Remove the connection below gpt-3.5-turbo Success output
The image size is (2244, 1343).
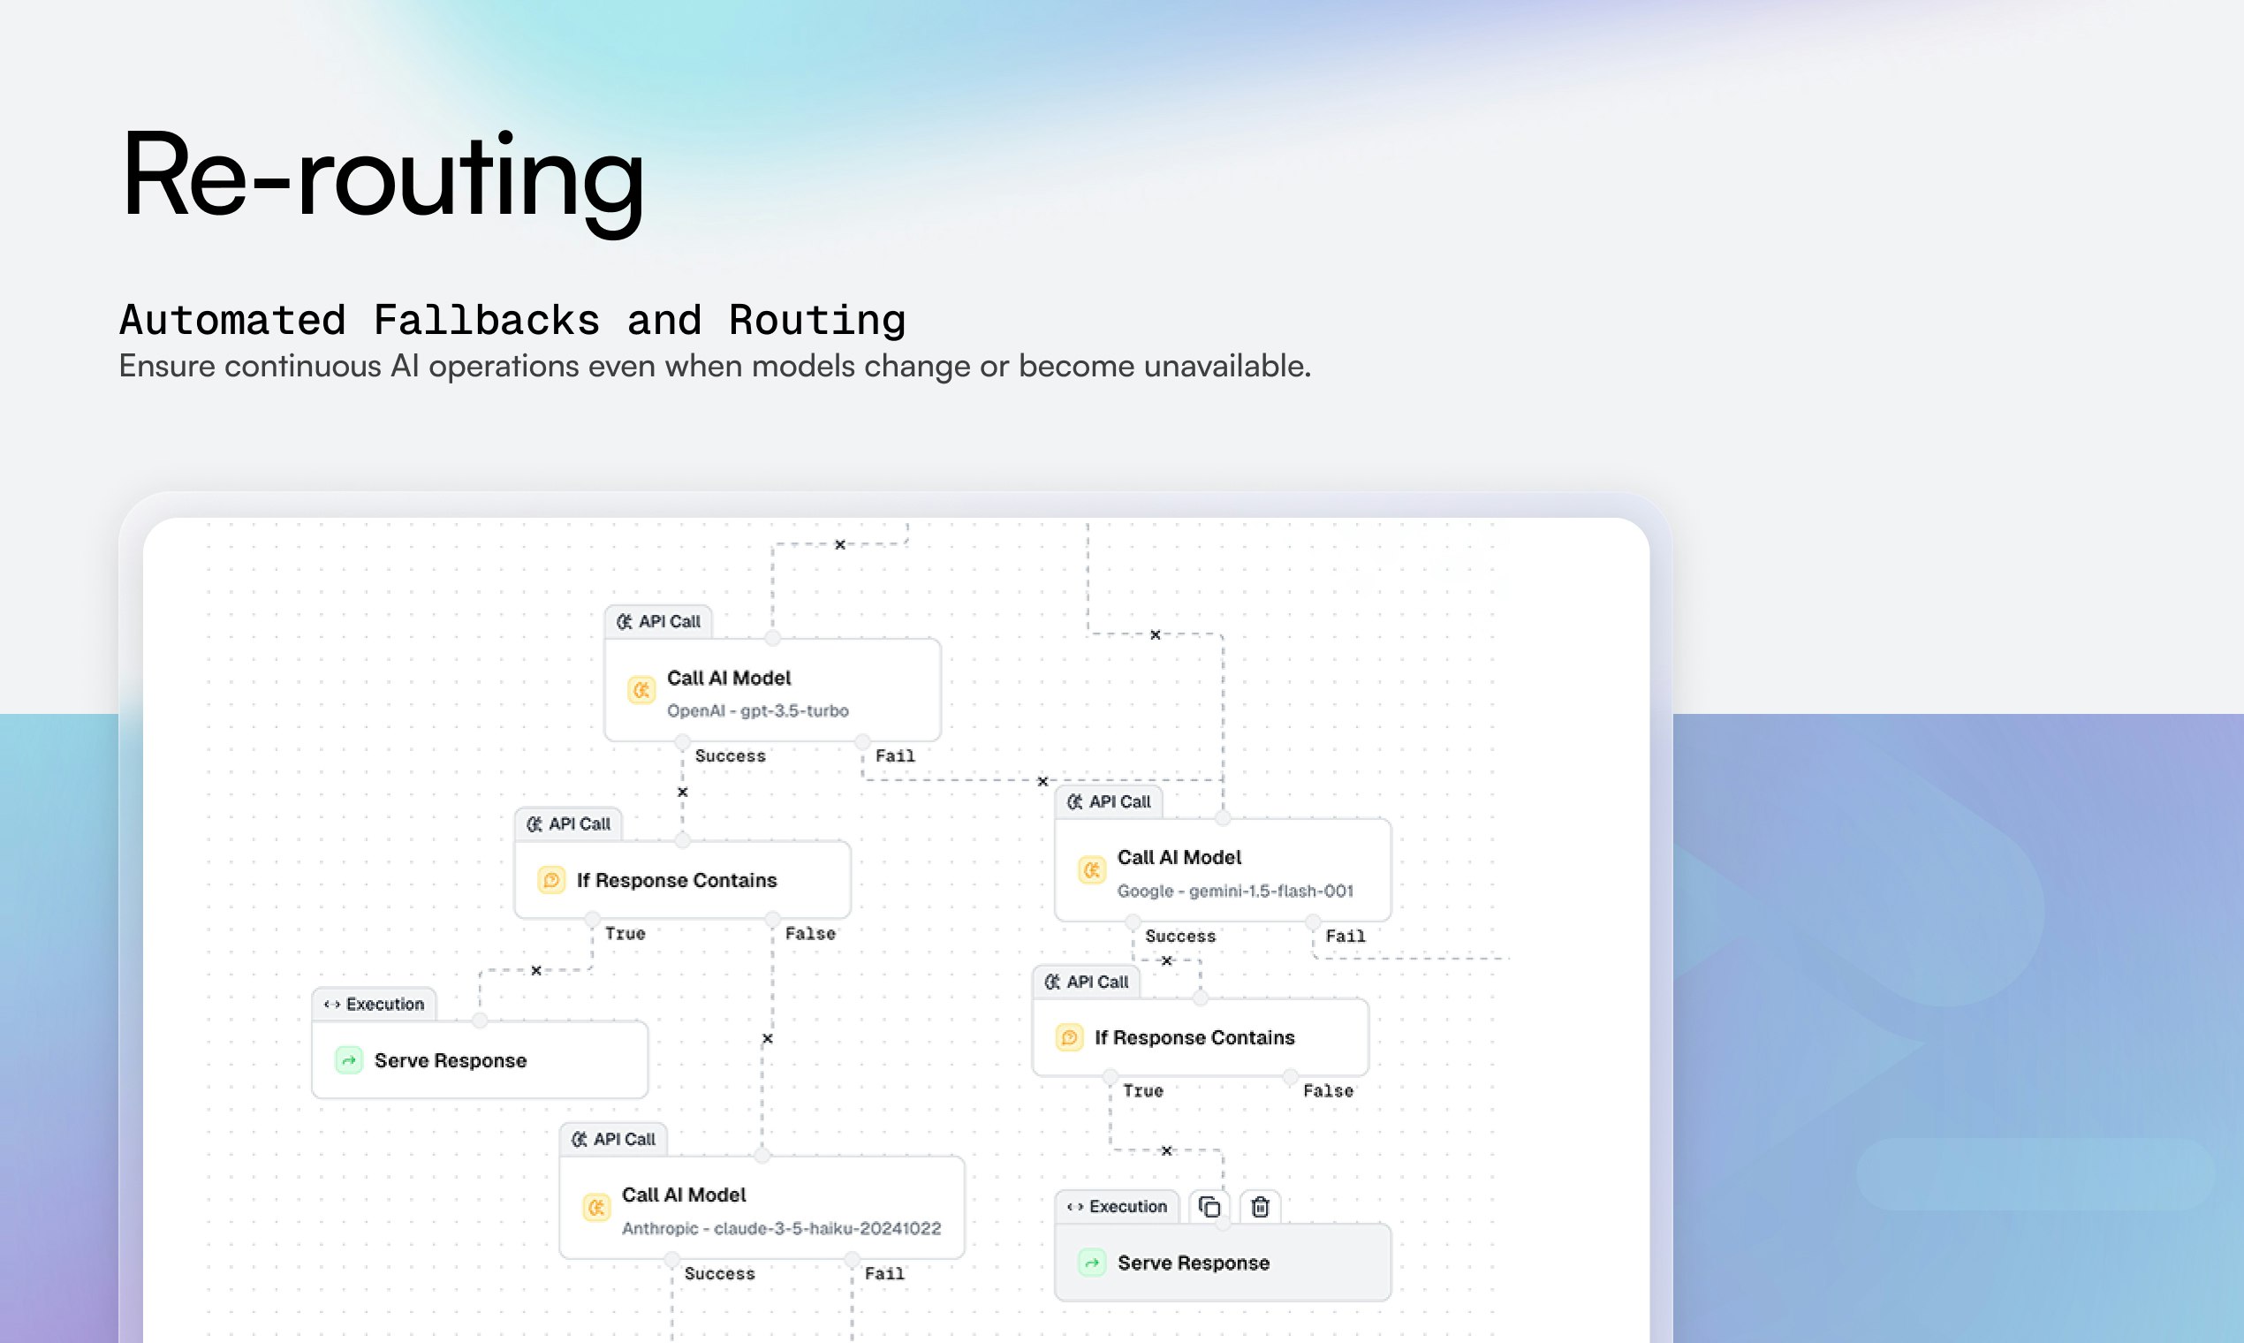(x=683, y=792)
